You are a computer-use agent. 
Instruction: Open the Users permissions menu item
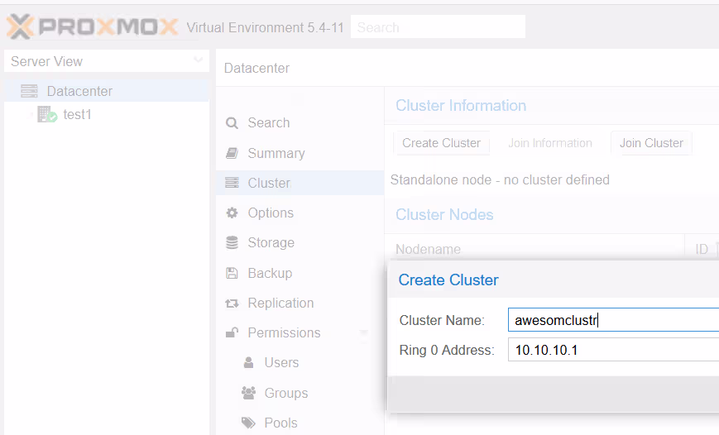281,362
